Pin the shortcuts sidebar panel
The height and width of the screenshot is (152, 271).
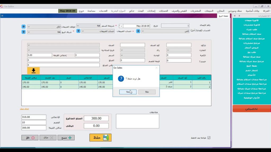pyautogui.click(x=239, y=16)
